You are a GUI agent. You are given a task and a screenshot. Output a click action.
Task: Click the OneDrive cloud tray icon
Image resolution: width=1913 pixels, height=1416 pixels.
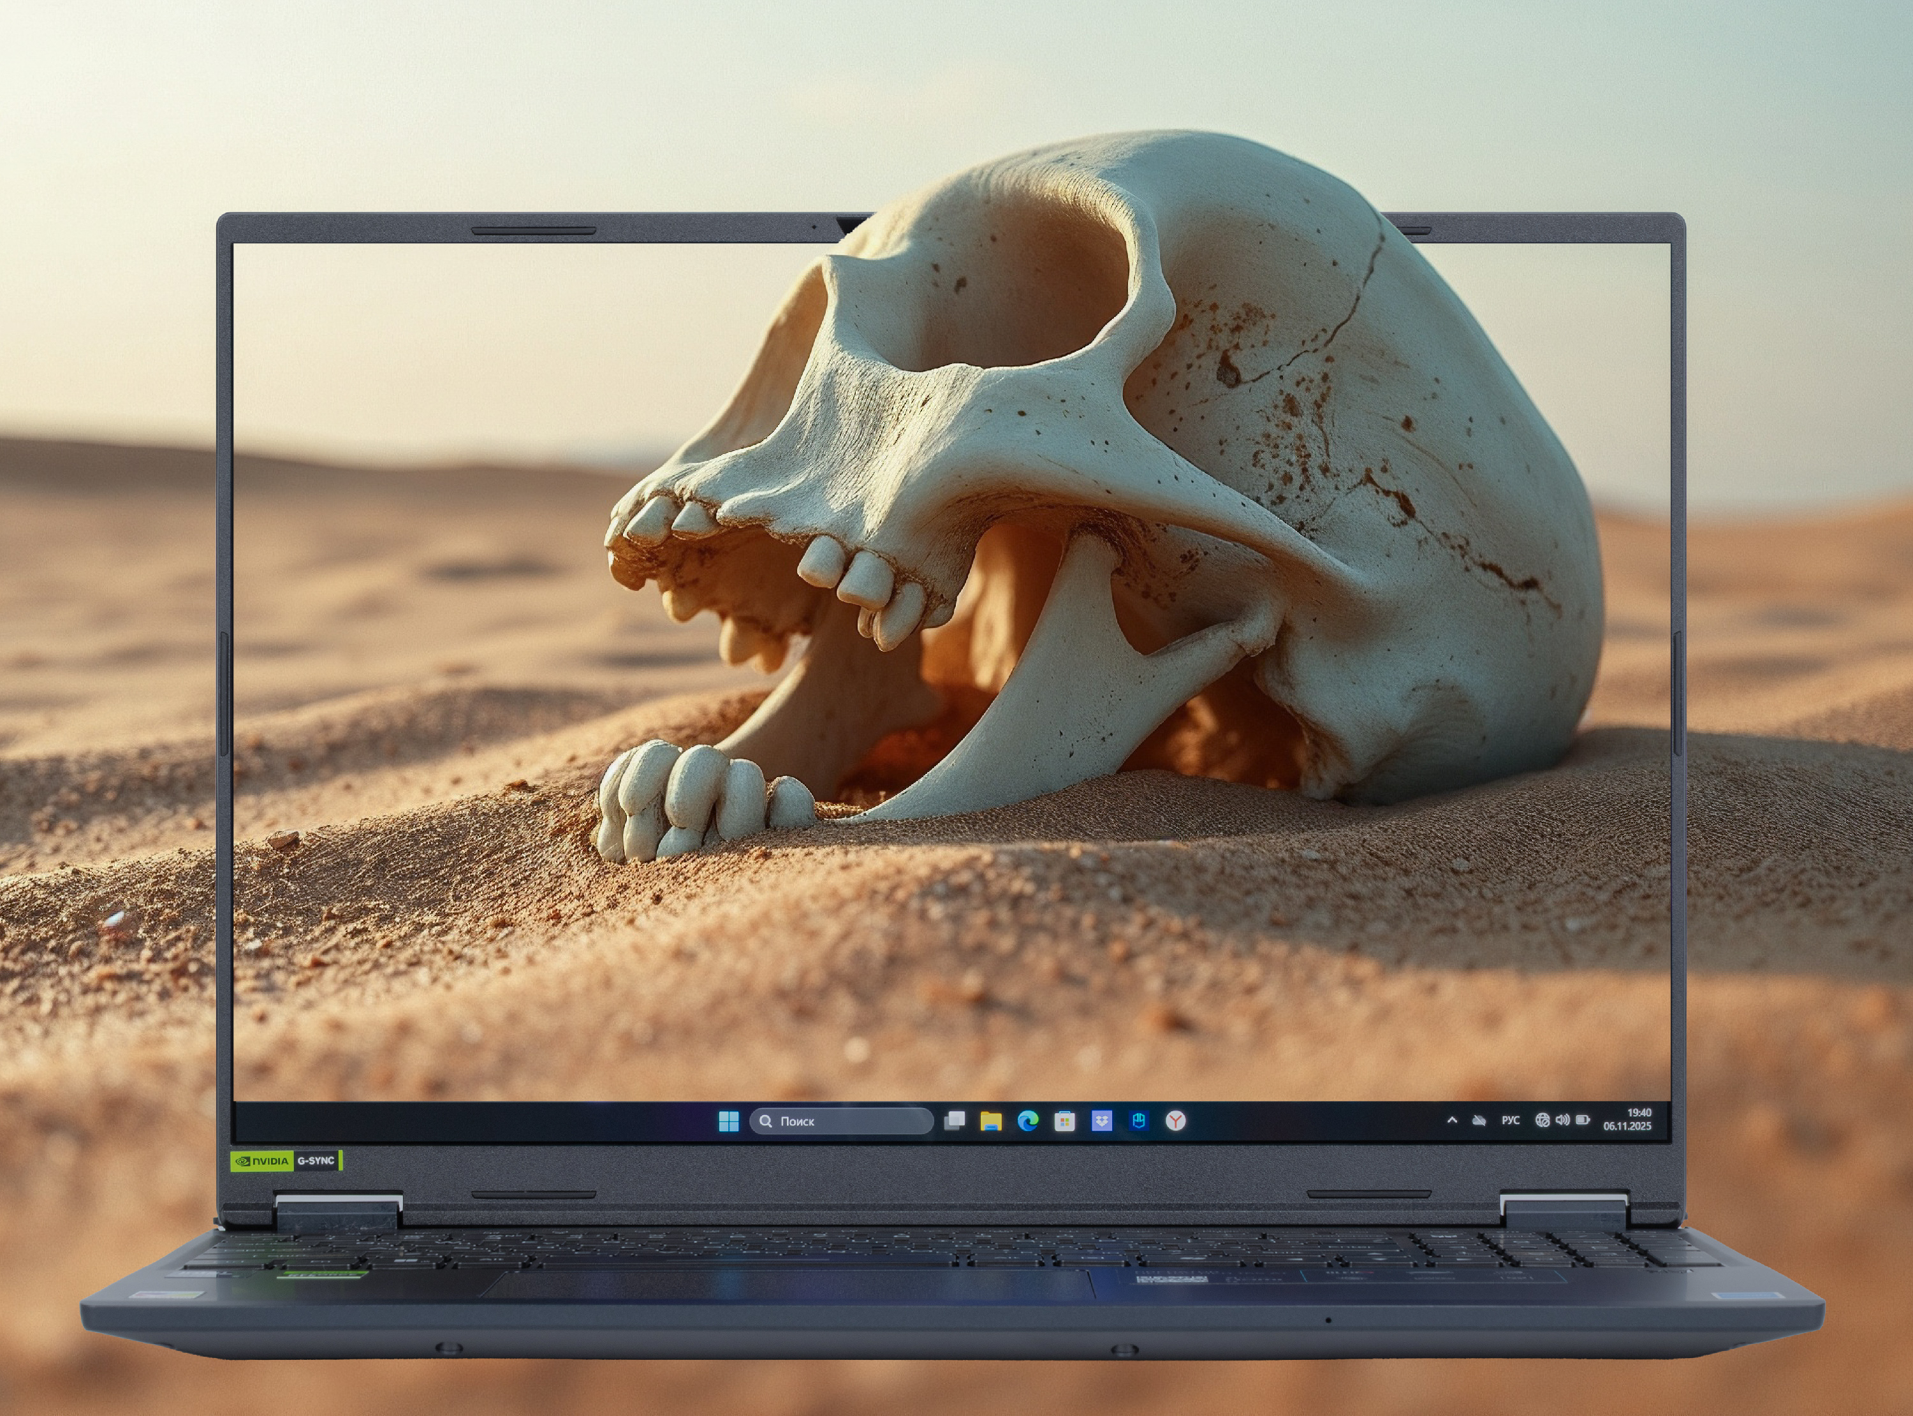coord(1479,1120)
